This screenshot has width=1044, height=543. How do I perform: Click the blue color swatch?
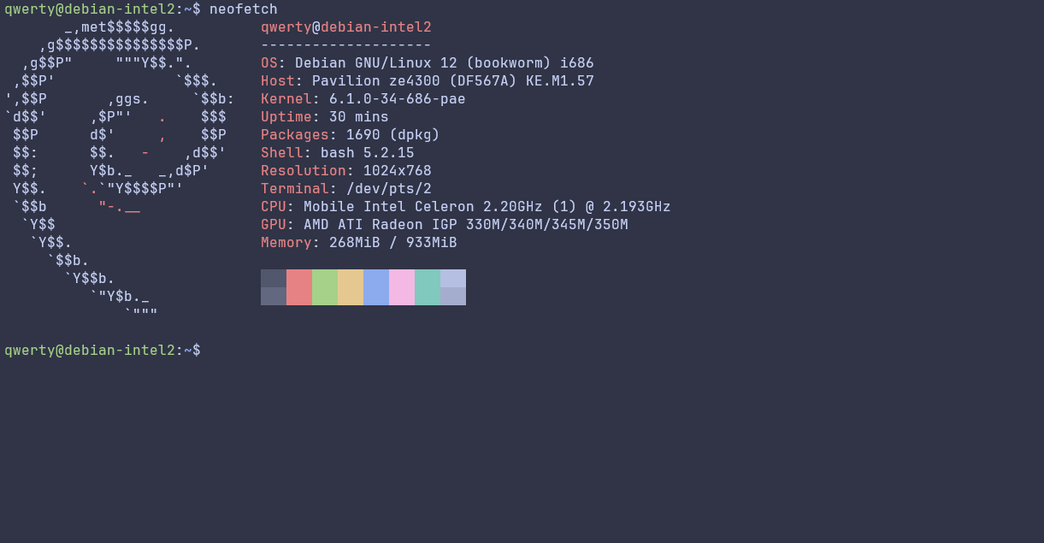pyautogui.click(x=376, y=287)
